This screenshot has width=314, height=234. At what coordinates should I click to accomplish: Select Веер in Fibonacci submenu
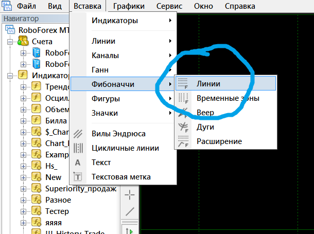[x=225, y=113]
